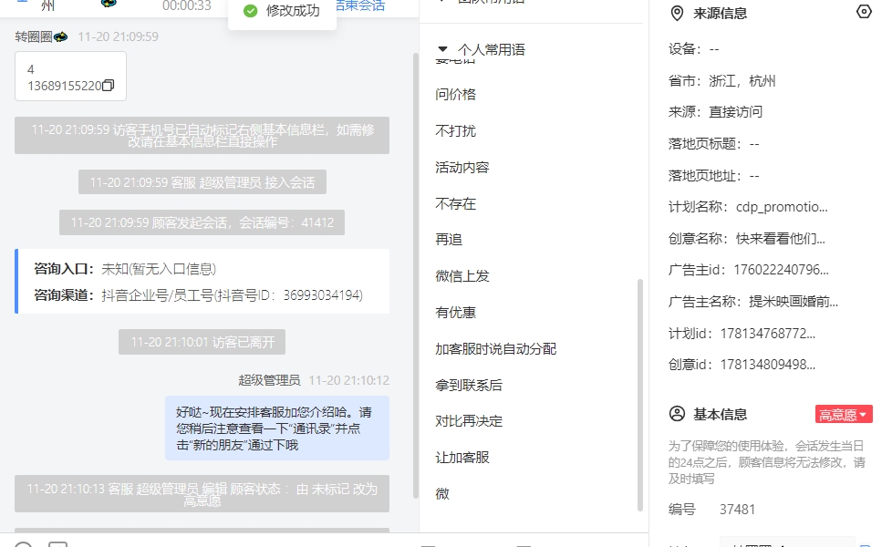The height and width of the screenshot is (547, 892).
Task: Click the 广告主名称 提米映画婚前... value
Action: click(793, 302)
